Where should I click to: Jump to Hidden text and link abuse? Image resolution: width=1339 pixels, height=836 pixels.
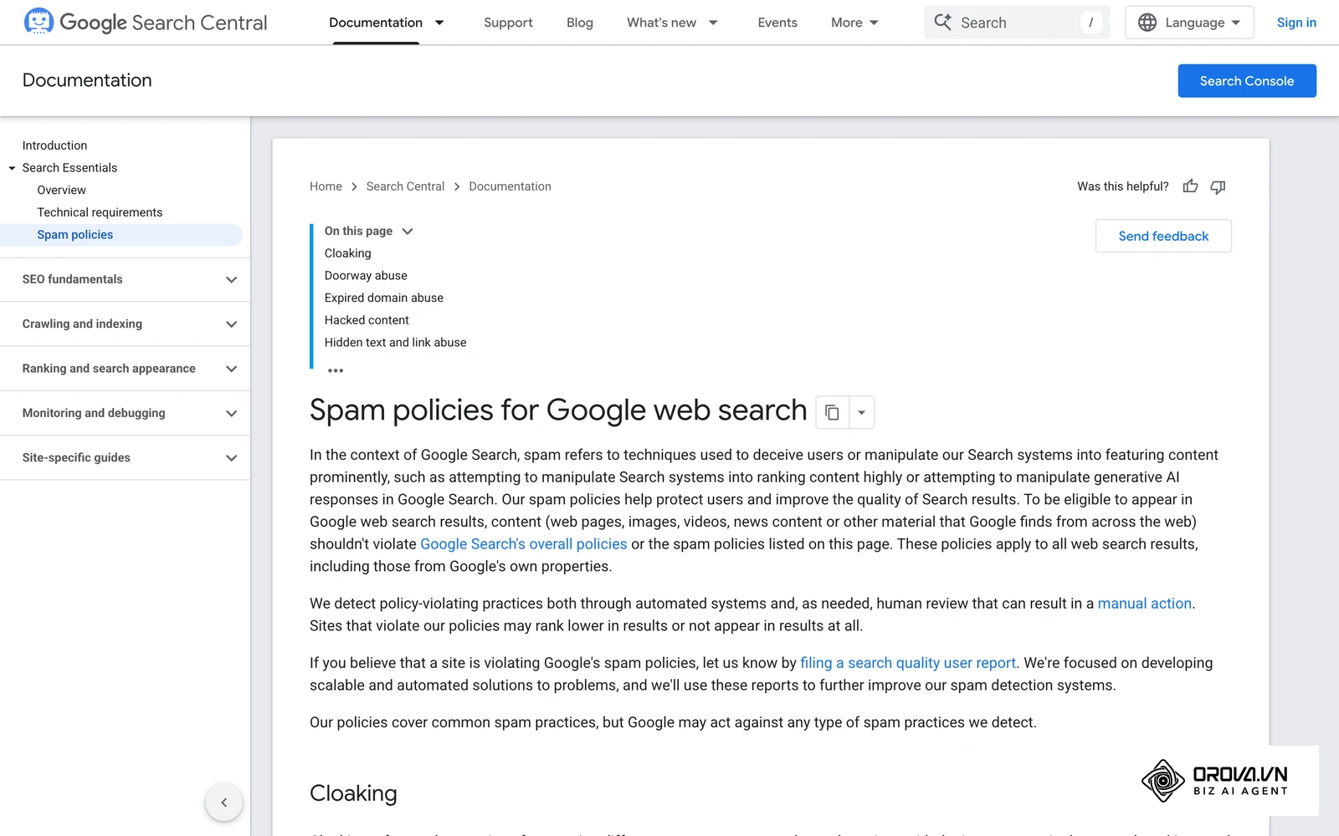click(395, 343)
